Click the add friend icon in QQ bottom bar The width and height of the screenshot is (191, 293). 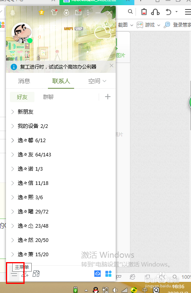click(25, 274)
